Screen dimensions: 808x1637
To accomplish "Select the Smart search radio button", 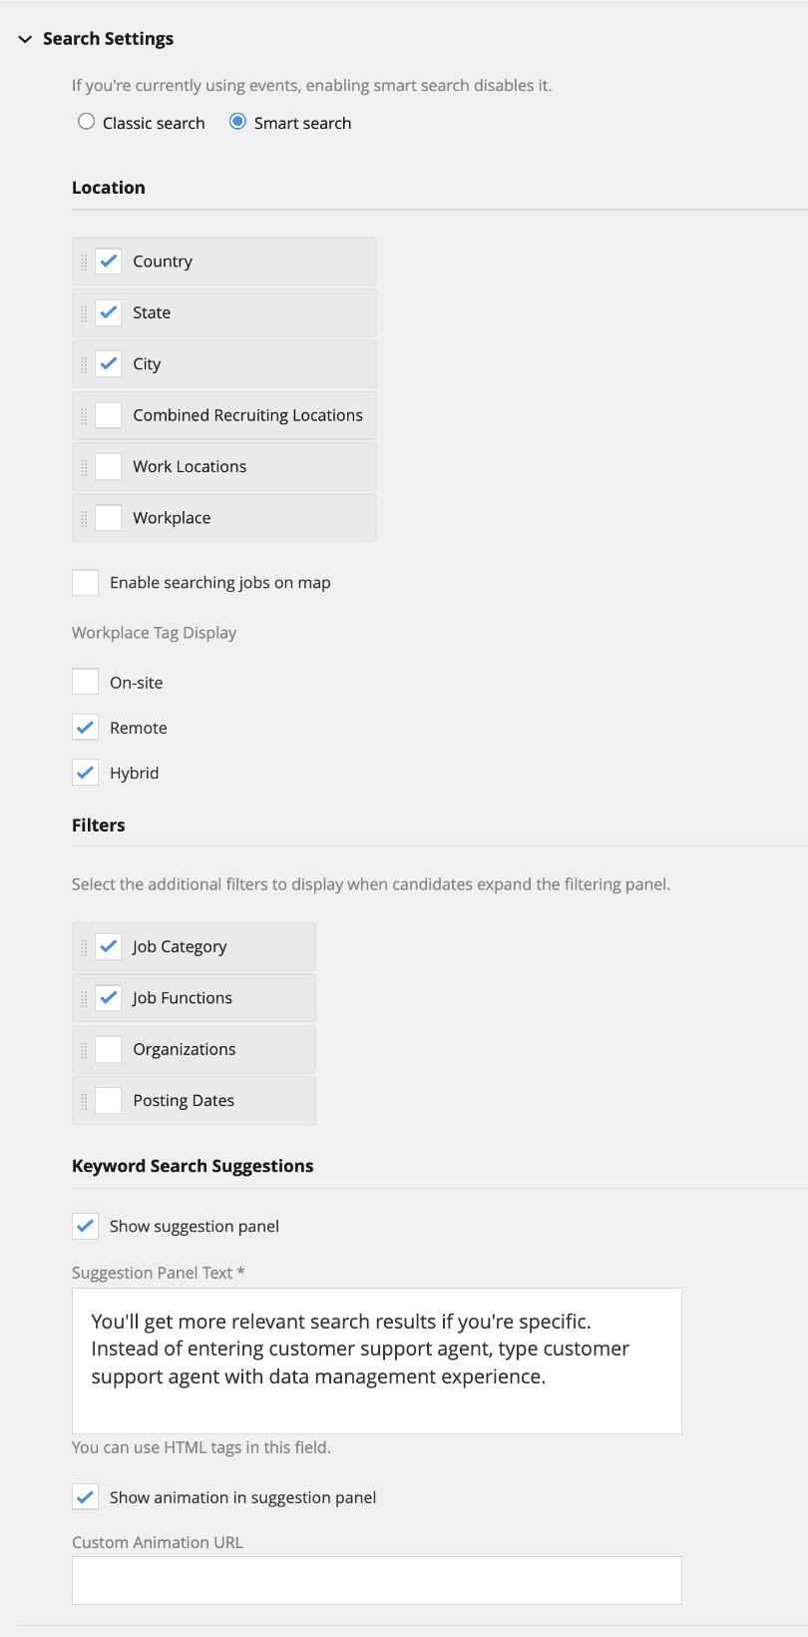I will pos(237,122).
